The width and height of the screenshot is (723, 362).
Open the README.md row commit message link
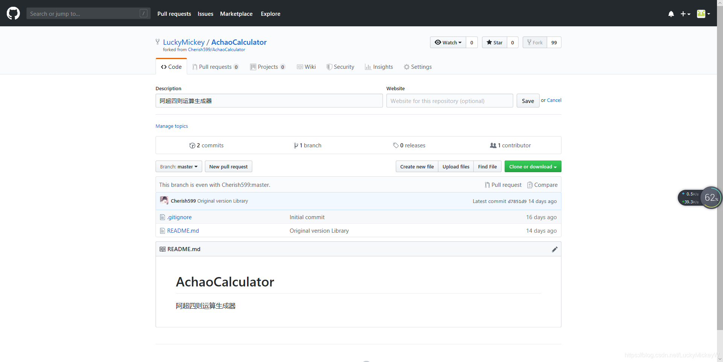point(319,231)
